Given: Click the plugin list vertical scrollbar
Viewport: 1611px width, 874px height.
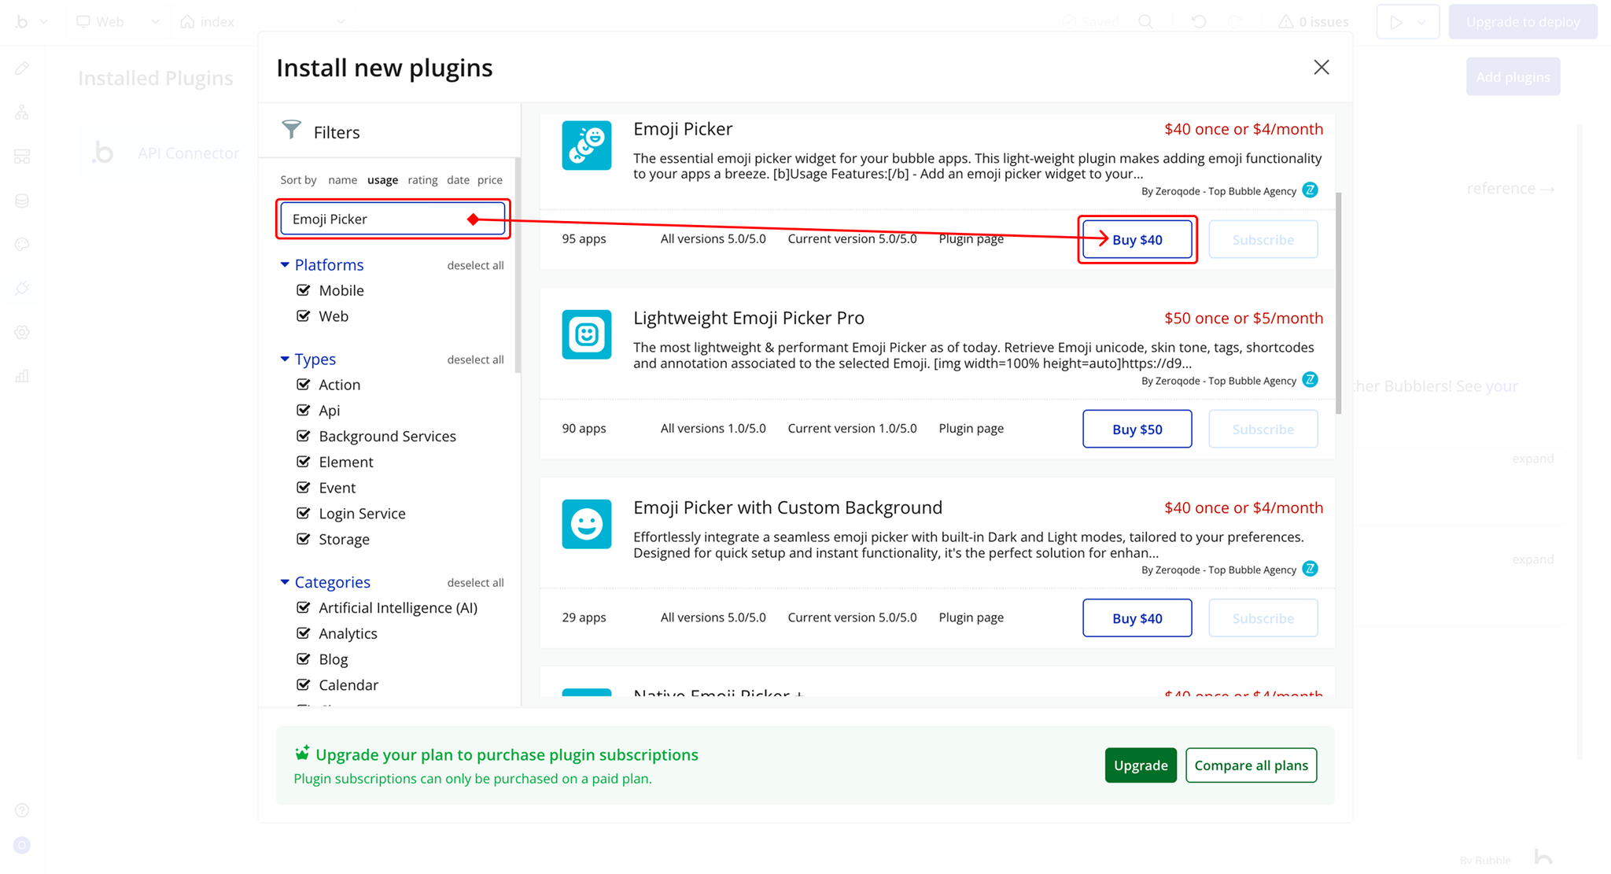Looking at the screenshot, I should (1338, 303).
